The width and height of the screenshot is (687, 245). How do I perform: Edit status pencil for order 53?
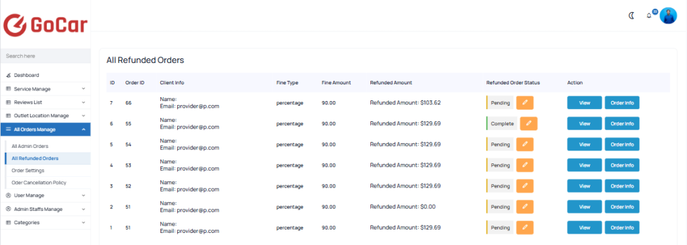(525, 165)
